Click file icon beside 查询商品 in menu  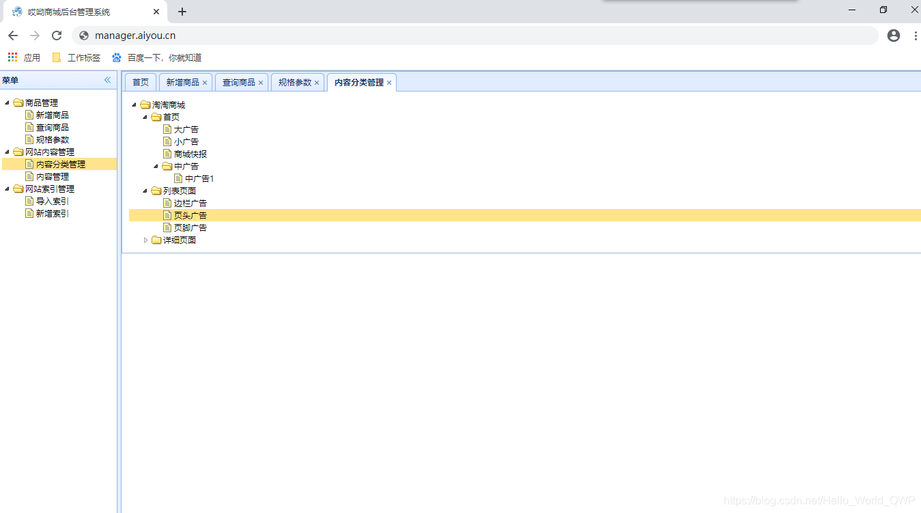click(x=29, y=127)
